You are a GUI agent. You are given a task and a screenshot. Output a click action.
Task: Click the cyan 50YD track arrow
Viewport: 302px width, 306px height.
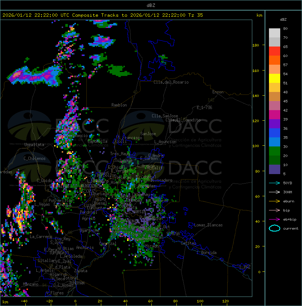click(x=274, y=183)
